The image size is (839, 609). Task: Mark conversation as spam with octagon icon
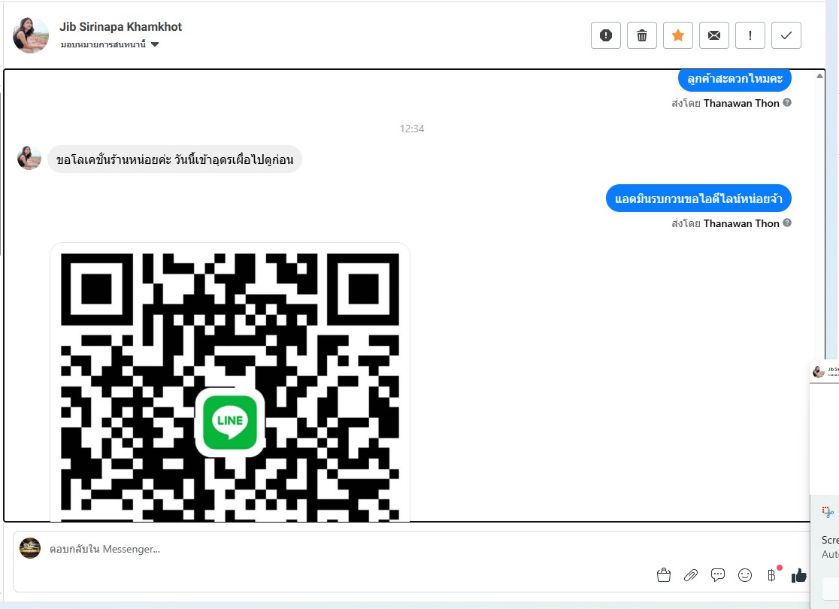[606, 35]
